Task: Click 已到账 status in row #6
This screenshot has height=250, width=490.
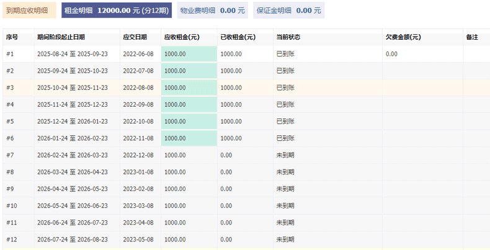Action: point(285,138)
